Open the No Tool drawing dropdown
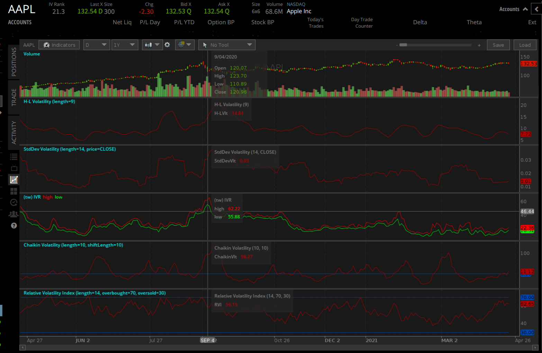Screen dimensions: 542x353 click(x=227, y=45)
